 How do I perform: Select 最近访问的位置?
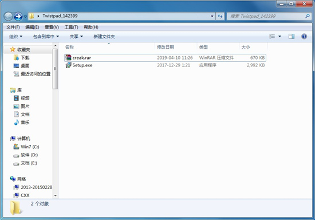(x=36, y=74)
